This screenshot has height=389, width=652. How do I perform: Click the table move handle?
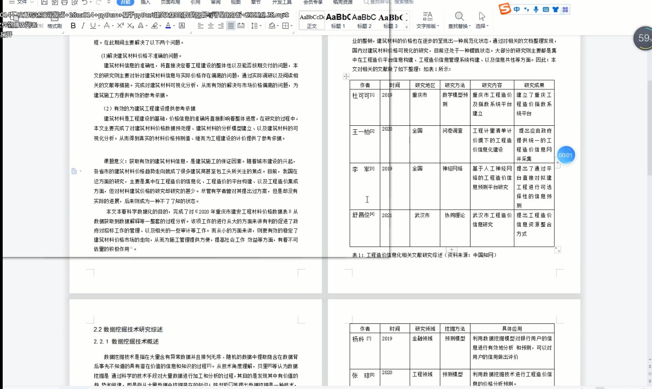click(x=346, y=76)
